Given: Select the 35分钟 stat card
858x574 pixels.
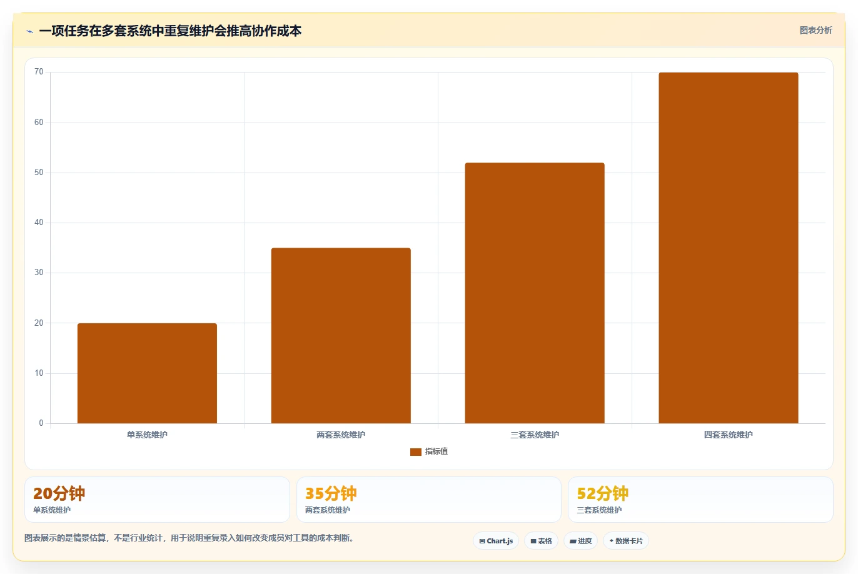Looking at the screenshot, I should (429, 500).
